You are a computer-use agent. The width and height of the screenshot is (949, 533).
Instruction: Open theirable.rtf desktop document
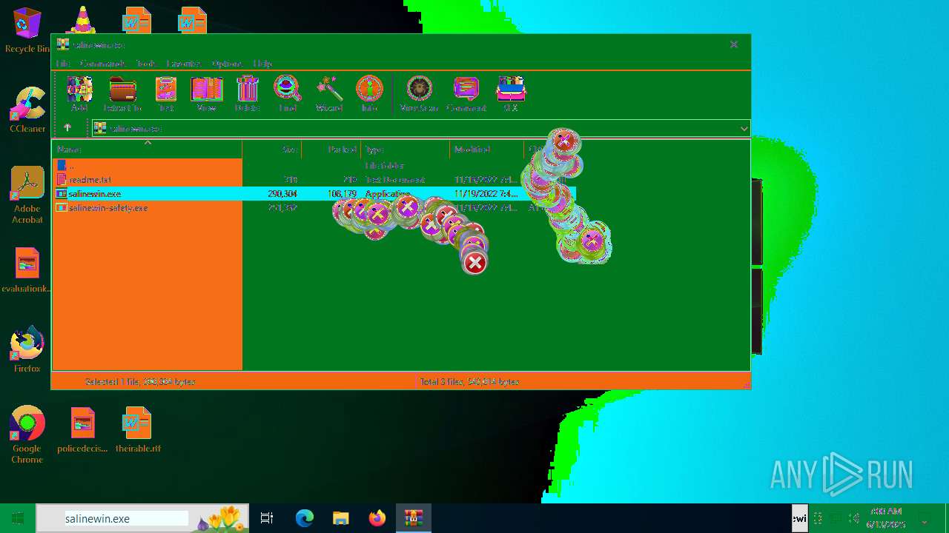pyautogui.click(x=138, y=430)
